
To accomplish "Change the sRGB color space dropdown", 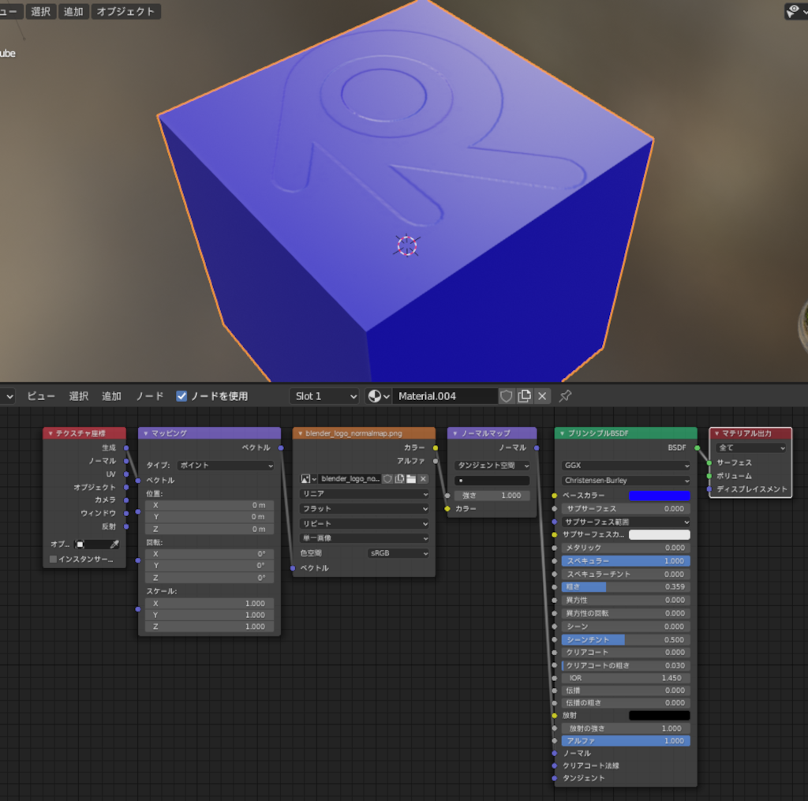I will point(398,553).
